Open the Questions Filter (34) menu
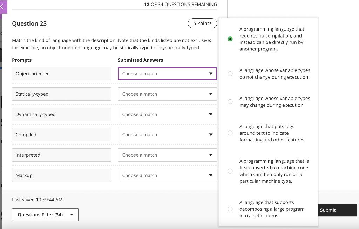This screenshot has width=359, height=229. click(45, 215)
